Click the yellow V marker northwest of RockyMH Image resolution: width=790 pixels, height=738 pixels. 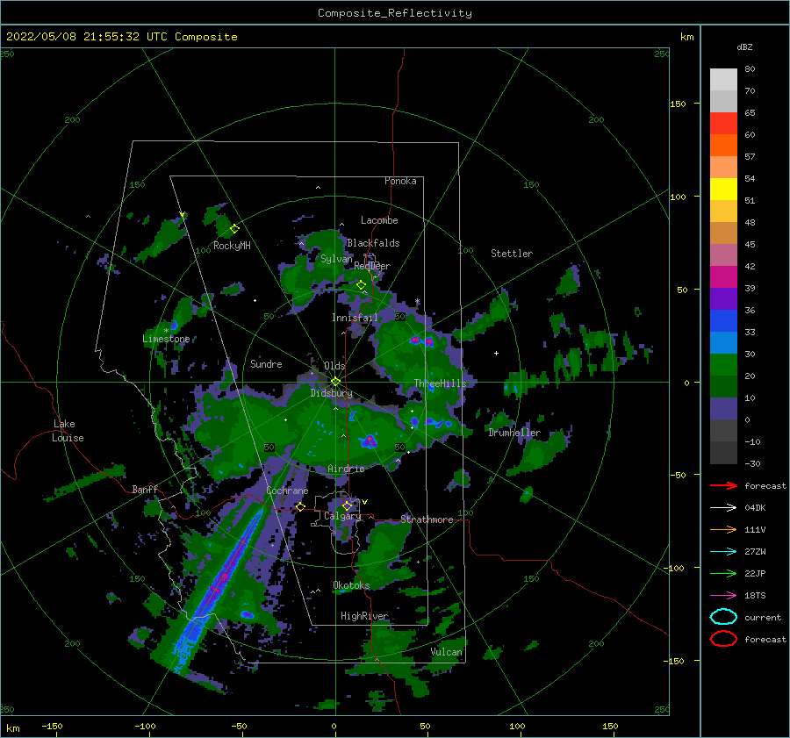click(183, 215)
